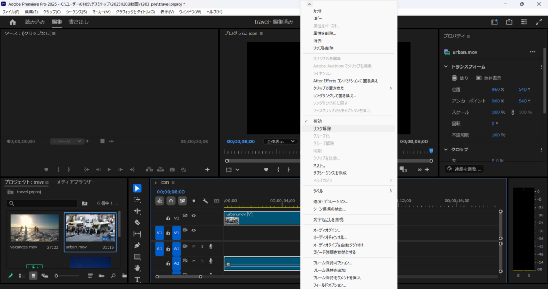Select the vacances.mov thumbnail

pos(34,229)
